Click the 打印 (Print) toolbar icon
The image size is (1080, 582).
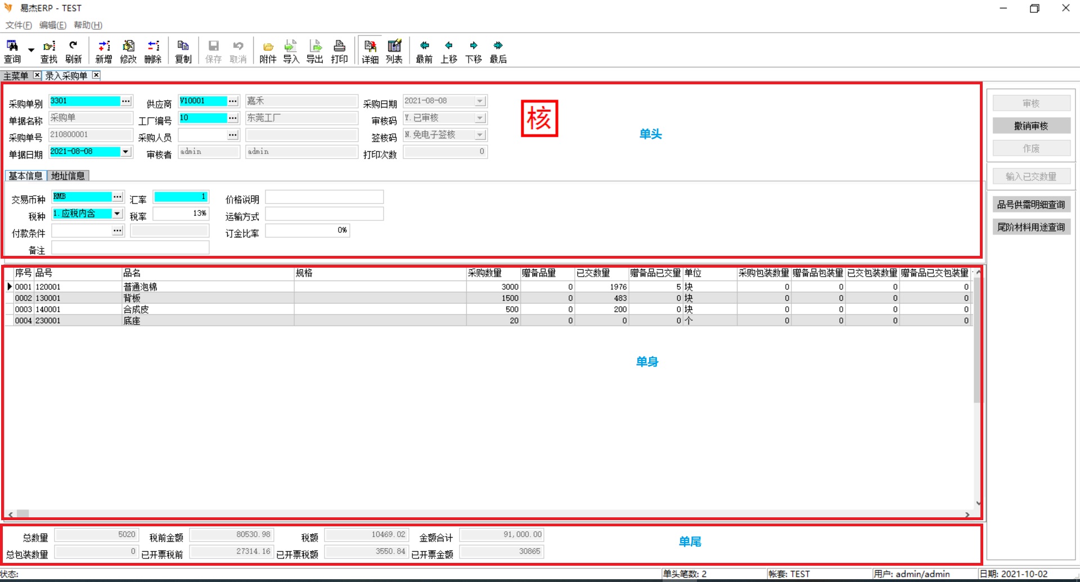point(339,51)
